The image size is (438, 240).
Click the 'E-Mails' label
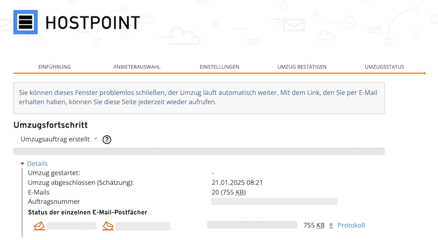pyautogui.click(x=38, y=192)
